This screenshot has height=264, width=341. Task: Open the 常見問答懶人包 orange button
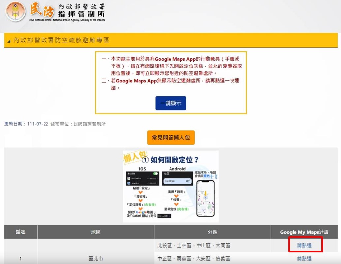click(x=171, y=138)
